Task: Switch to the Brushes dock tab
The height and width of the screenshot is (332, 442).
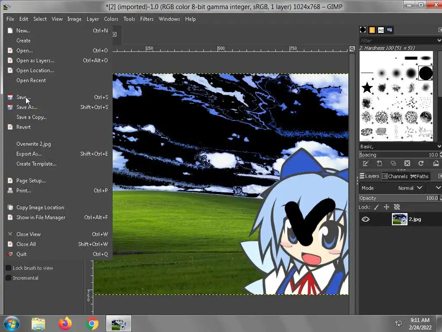Action: [x=363, y=30]
